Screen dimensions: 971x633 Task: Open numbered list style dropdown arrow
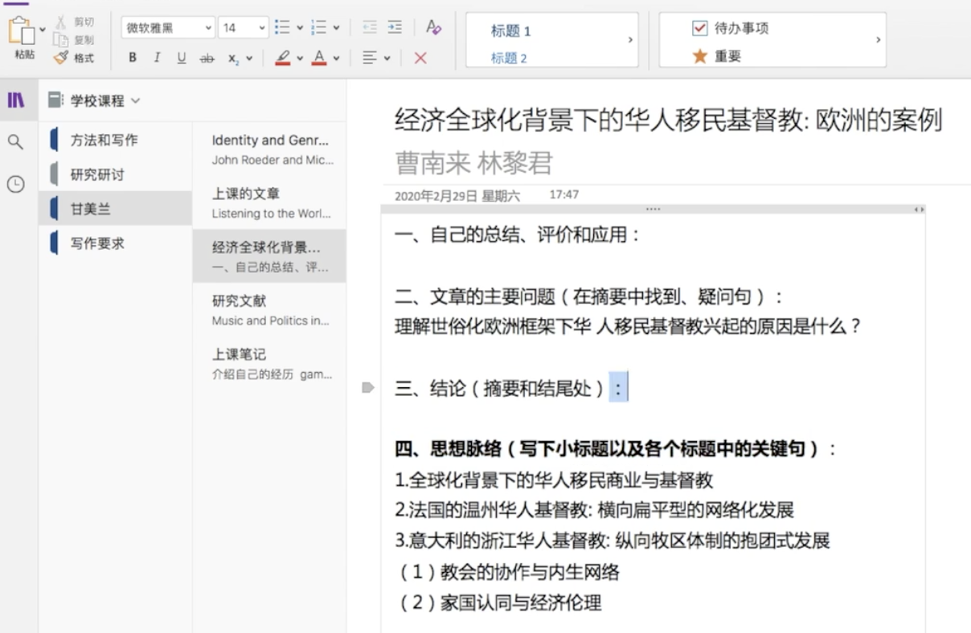click(x=336, y=28)
